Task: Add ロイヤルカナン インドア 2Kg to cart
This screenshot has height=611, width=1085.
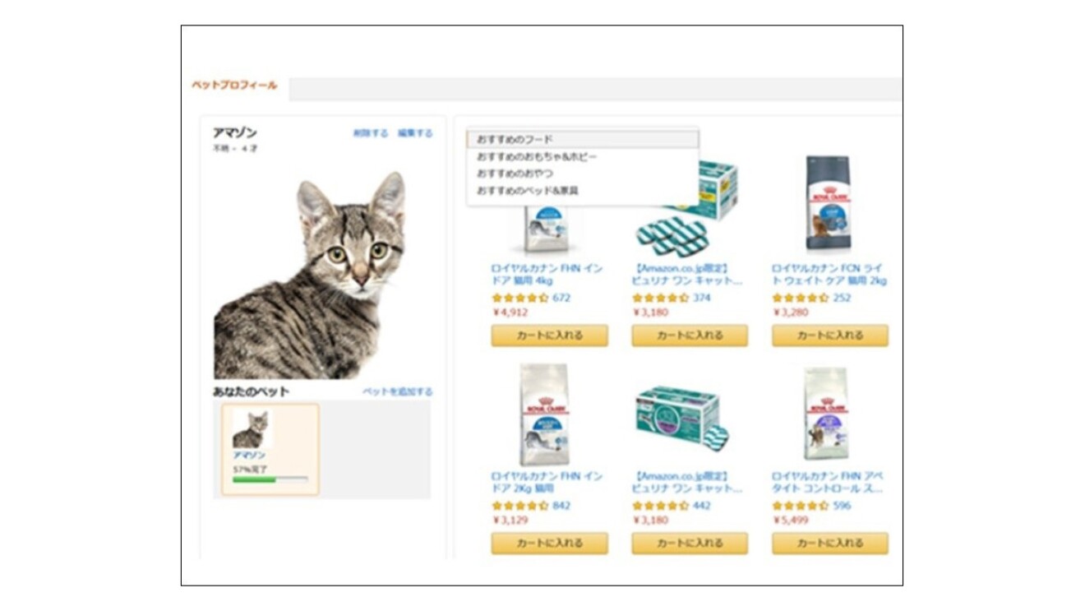Action: 549,544
